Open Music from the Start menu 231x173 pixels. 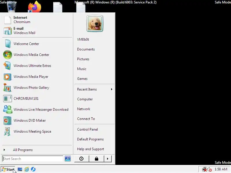(82, 69)
